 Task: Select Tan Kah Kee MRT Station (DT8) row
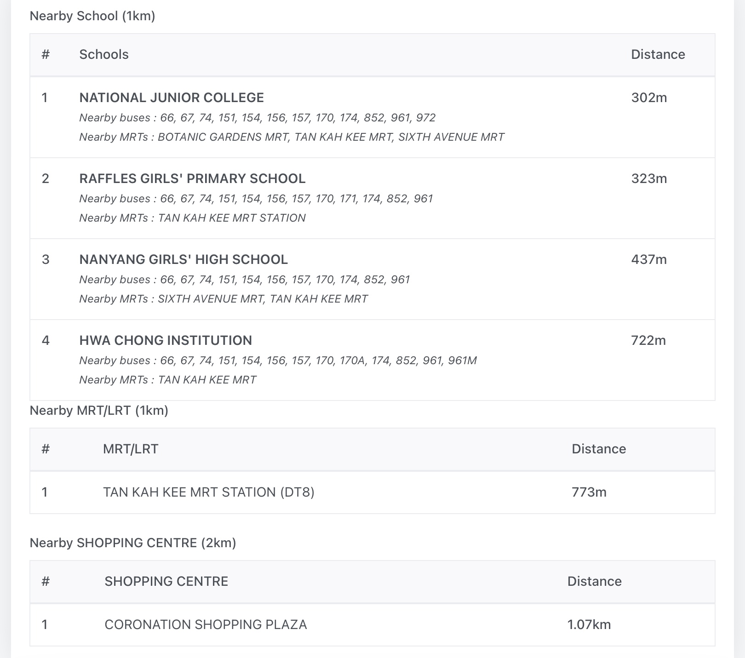(x=208, y=492)
